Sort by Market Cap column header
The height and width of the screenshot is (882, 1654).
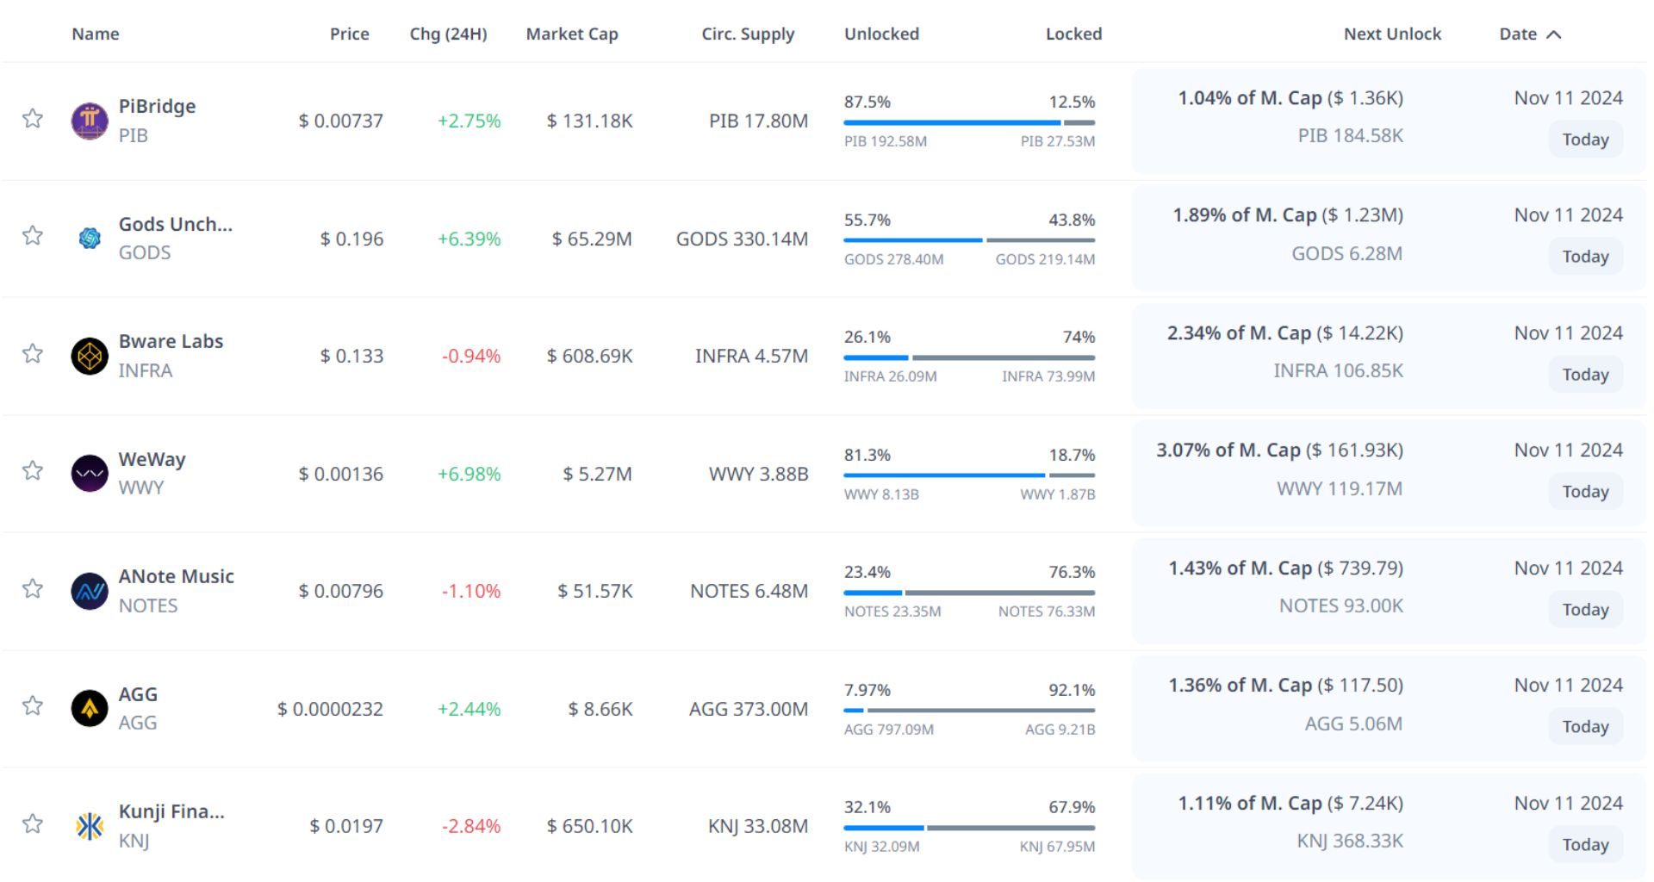[x=572, y=34]
